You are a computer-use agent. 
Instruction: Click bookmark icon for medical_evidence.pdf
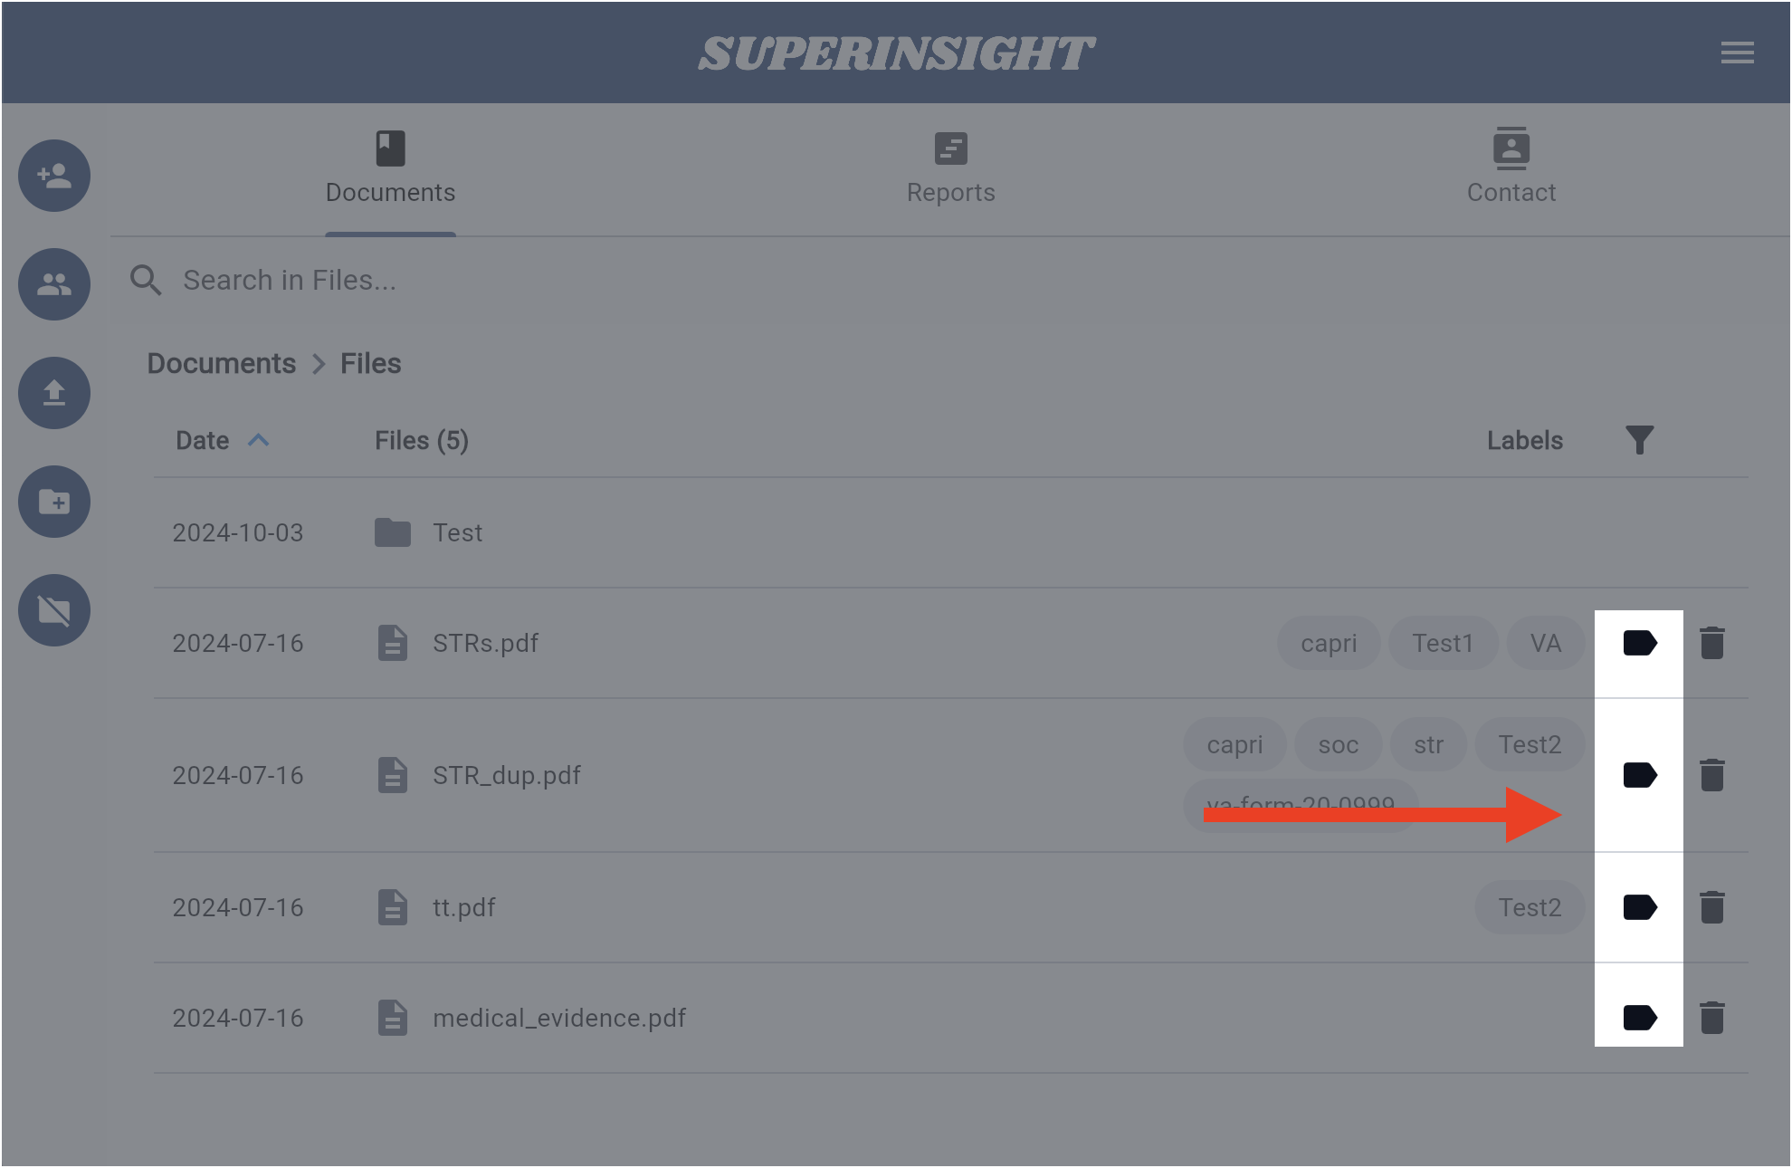[x=1636, y=1017]
